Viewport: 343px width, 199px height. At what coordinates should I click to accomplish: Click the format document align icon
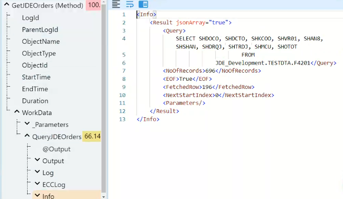(116, 4)
